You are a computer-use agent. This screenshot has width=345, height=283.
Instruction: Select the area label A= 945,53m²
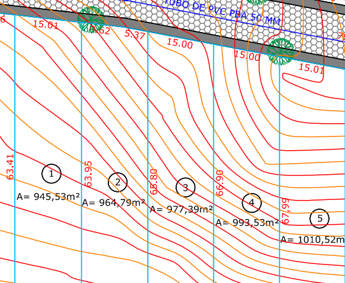coord(48,196)
